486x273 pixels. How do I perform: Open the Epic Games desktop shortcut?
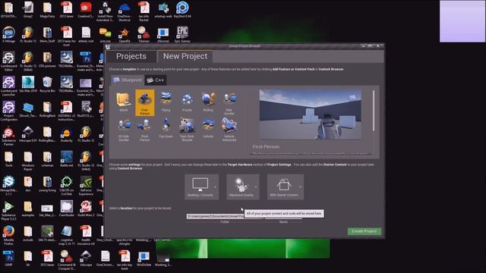coord(182,34)
